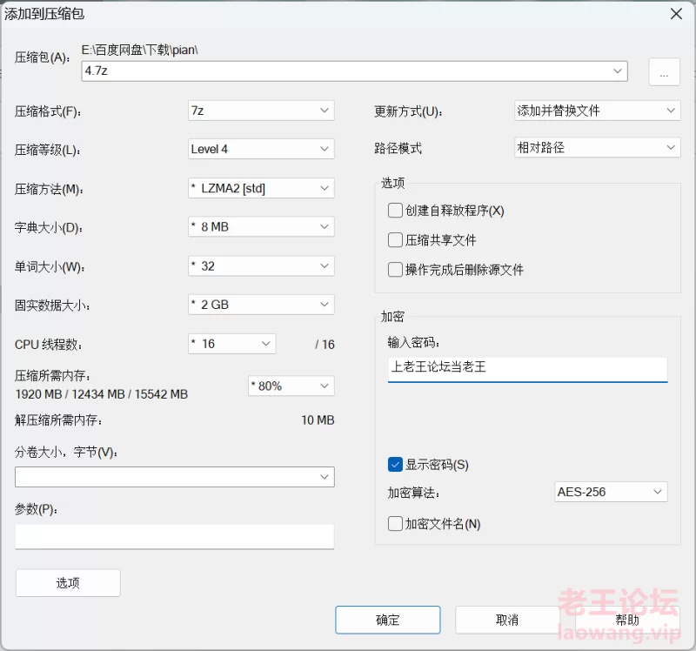Uncheck the show password checkbox

tap(396, 465)
